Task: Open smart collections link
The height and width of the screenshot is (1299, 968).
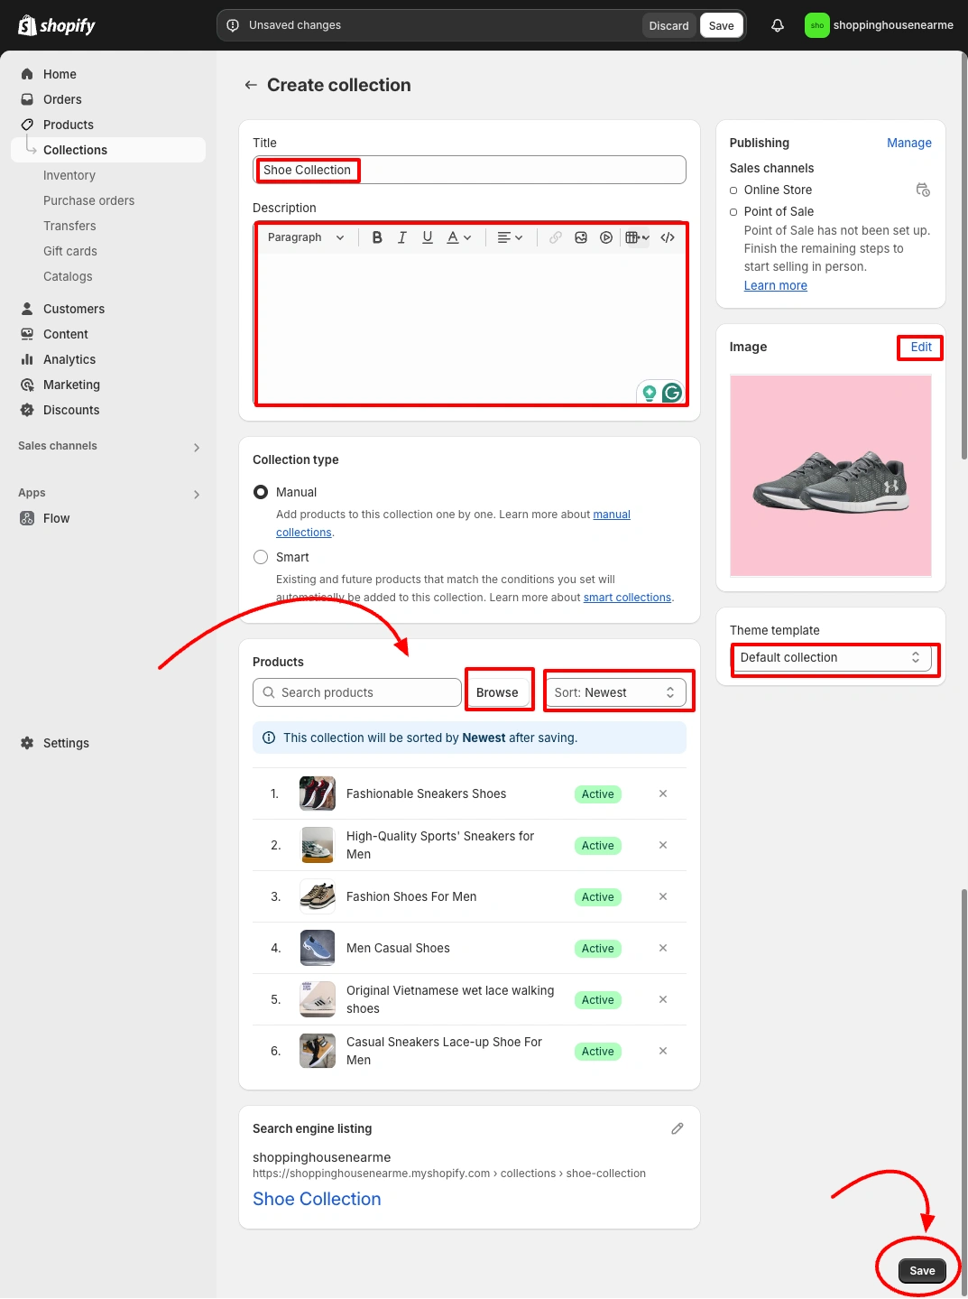Action: click(627, 598)
